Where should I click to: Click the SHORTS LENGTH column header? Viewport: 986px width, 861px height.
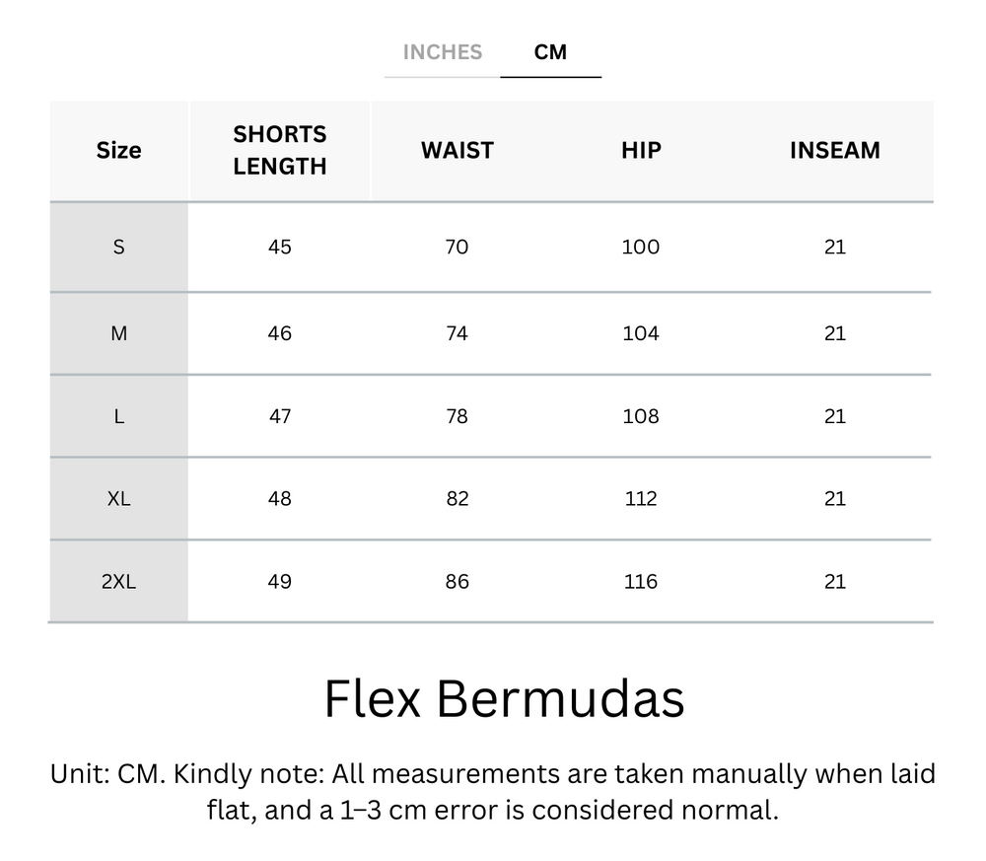tap(280, 150)
